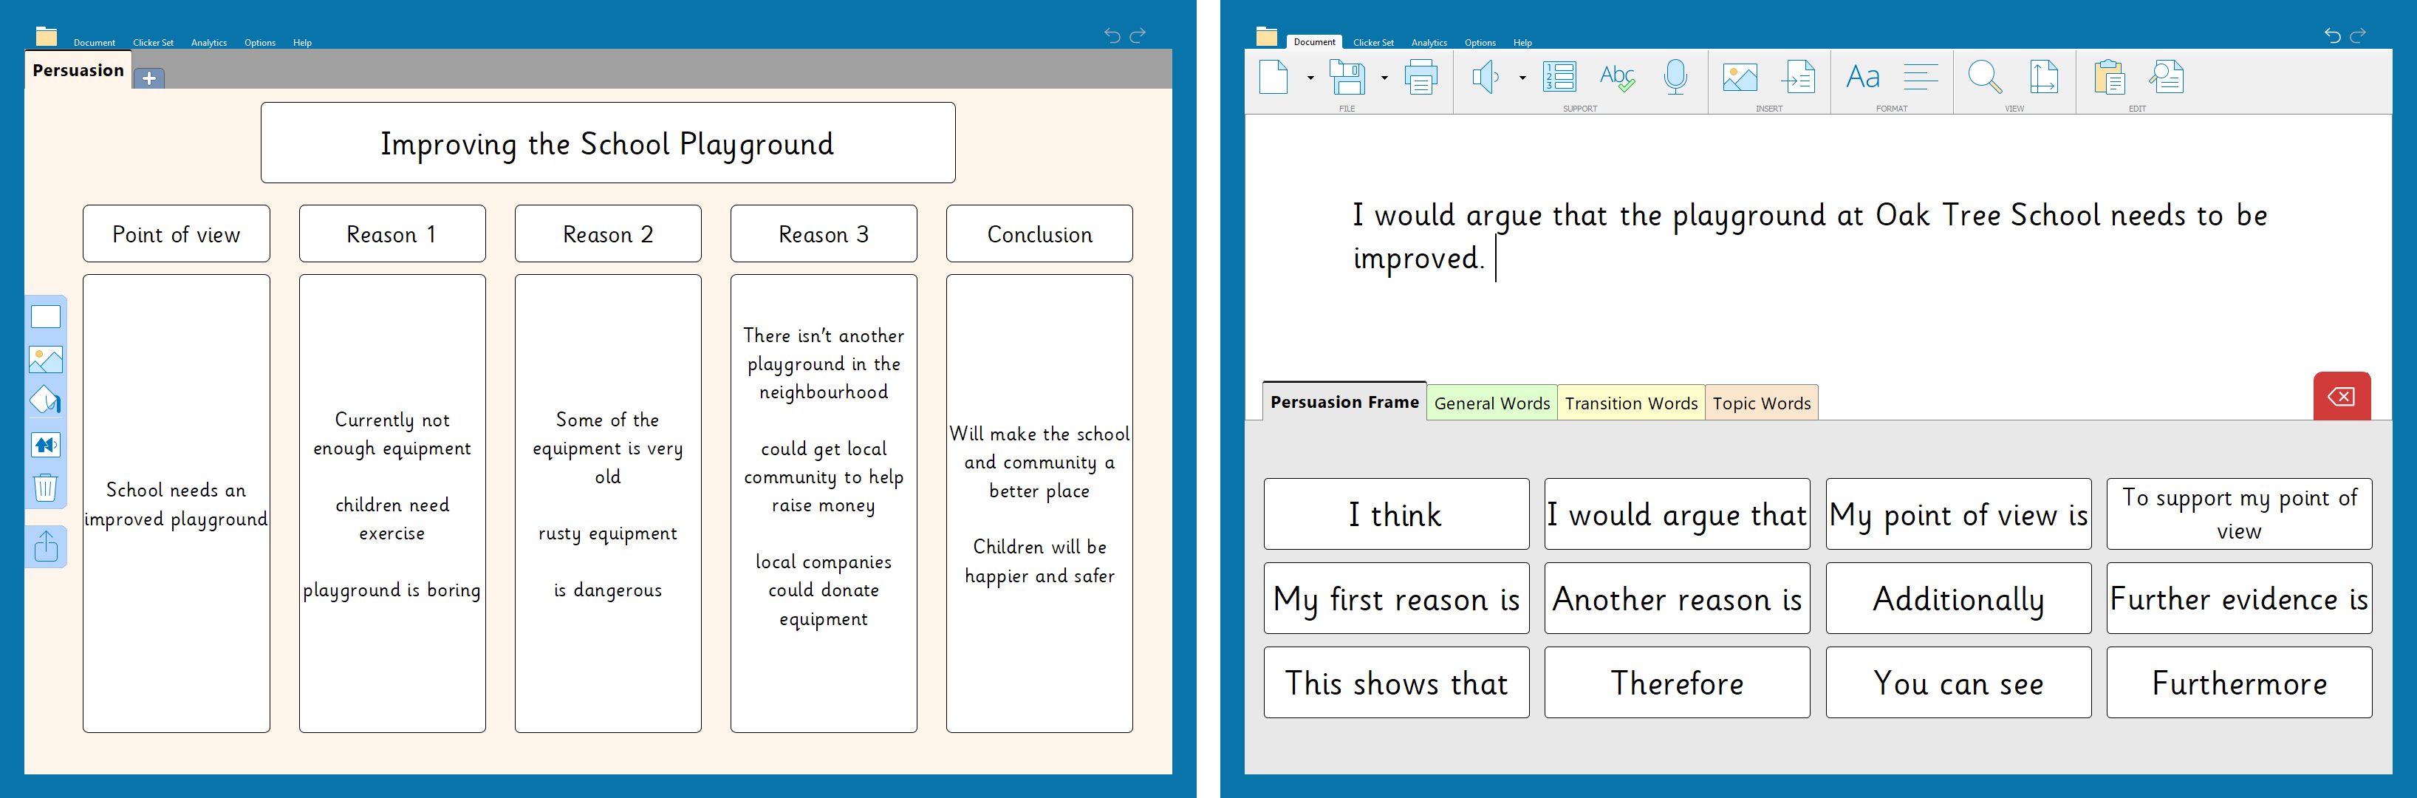This screenshot has height=798, width=2417.
Task: Add a new board tab with plus button
Action: pos(149,78)
